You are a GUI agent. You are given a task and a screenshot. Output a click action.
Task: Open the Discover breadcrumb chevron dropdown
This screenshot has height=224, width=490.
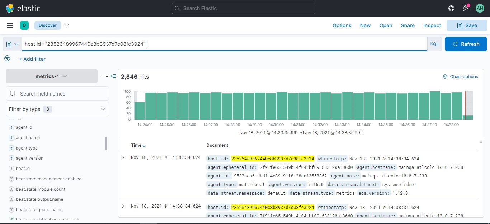point(66,25)
